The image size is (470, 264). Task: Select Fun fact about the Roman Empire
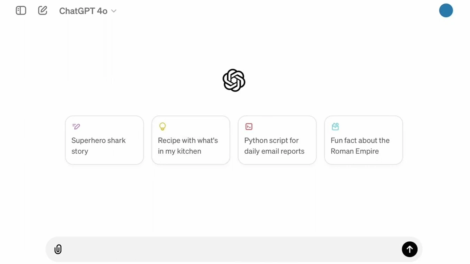[x=363, y=140]
